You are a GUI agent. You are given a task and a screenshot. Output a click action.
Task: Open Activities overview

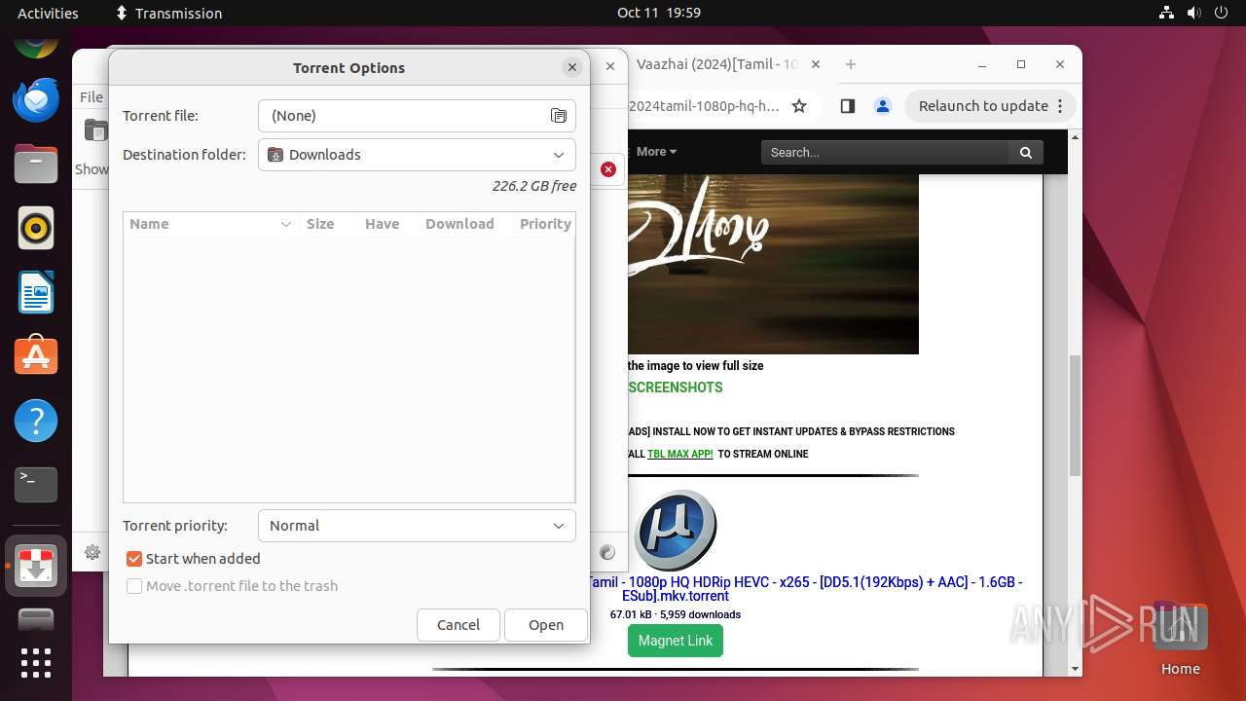[x=48, y=13]
